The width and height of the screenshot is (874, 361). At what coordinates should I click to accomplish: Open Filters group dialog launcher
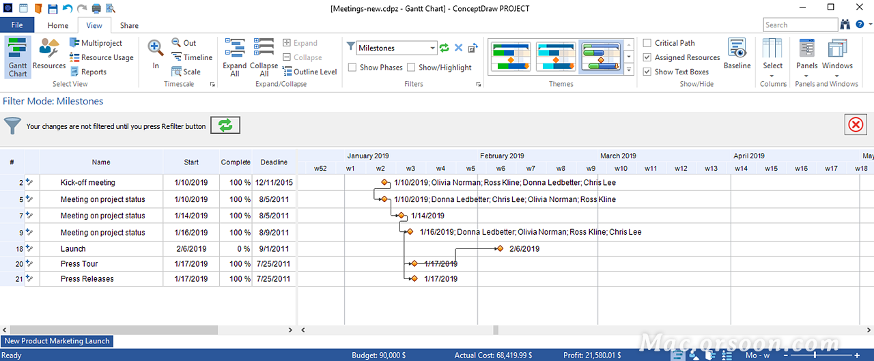point(478,84)
